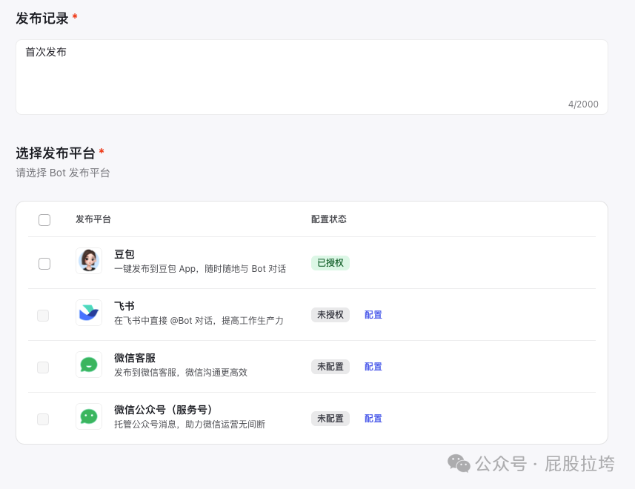The image size is (635, 489).
Task: Check the disabled 飞书 row checkbox
Action: click(43, 316)
